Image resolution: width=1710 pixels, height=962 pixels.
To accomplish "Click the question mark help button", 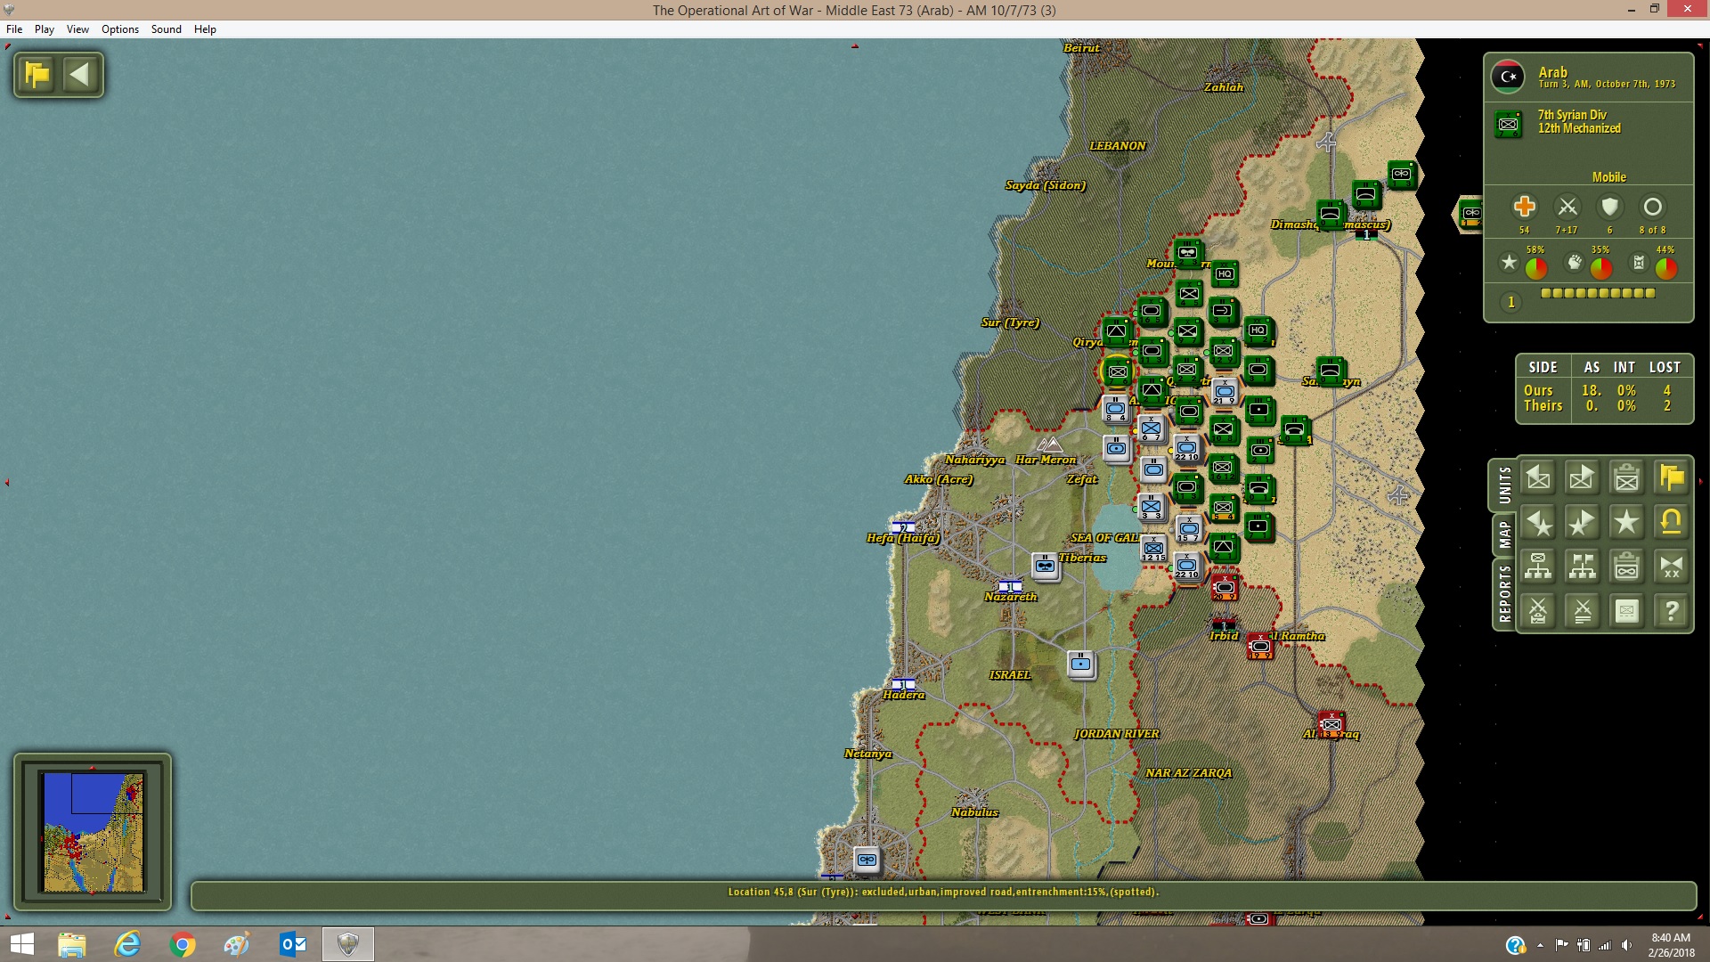I will [1671, 611].
